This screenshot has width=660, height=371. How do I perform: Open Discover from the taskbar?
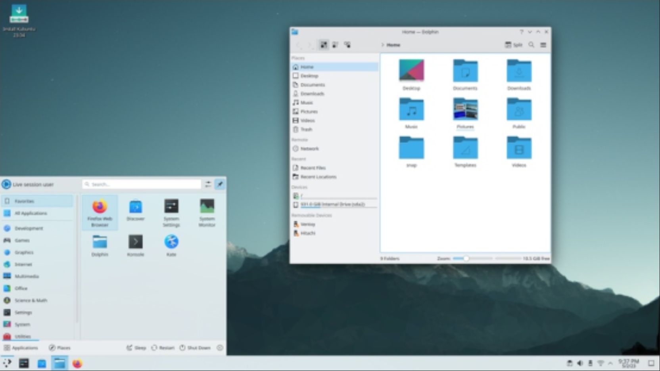pos(42,363)
